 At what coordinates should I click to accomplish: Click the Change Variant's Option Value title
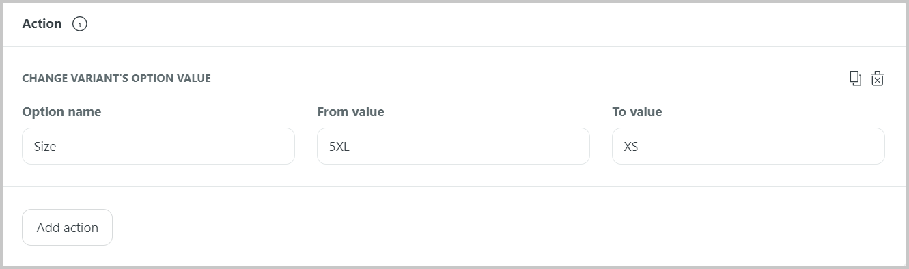116,79
